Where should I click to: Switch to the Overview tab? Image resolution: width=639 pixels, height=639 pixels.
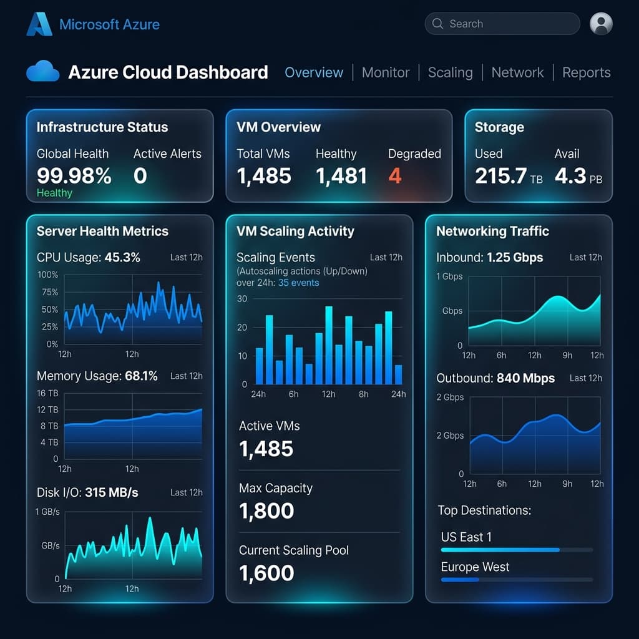click(x=314, y=72)
